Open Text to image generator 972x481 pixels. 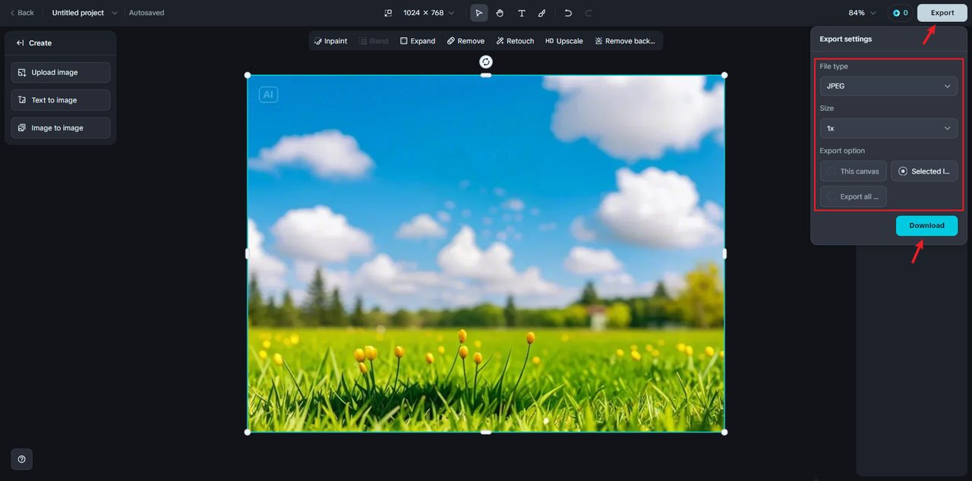[61, 100]
